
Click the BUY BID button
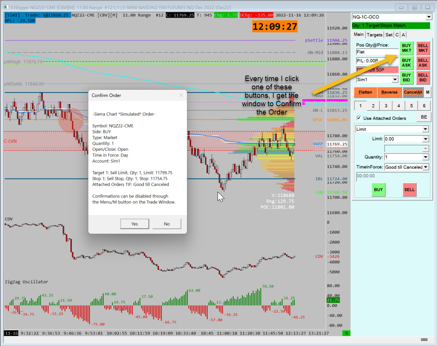[x=406, y=78]
